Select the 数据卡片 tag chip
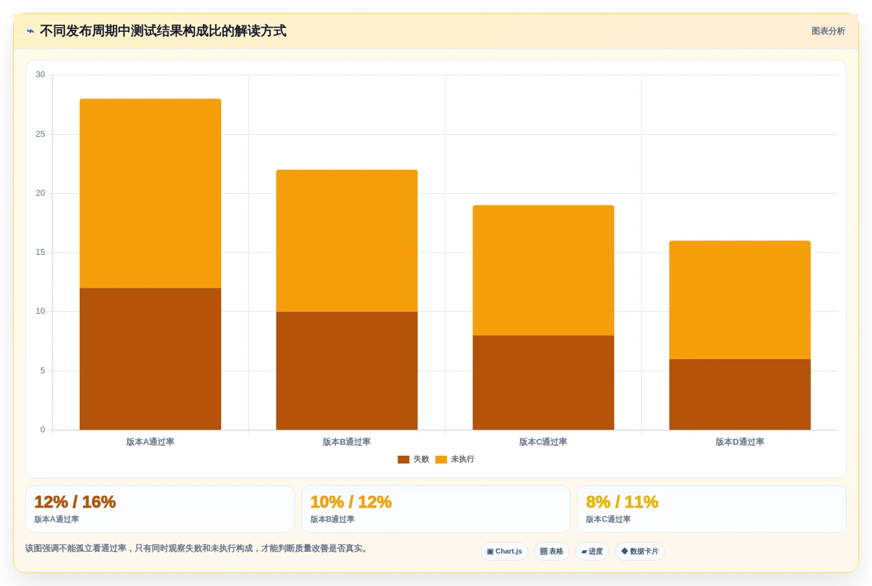The width and height of the screenshot is (872, 586). coord(640,552)
